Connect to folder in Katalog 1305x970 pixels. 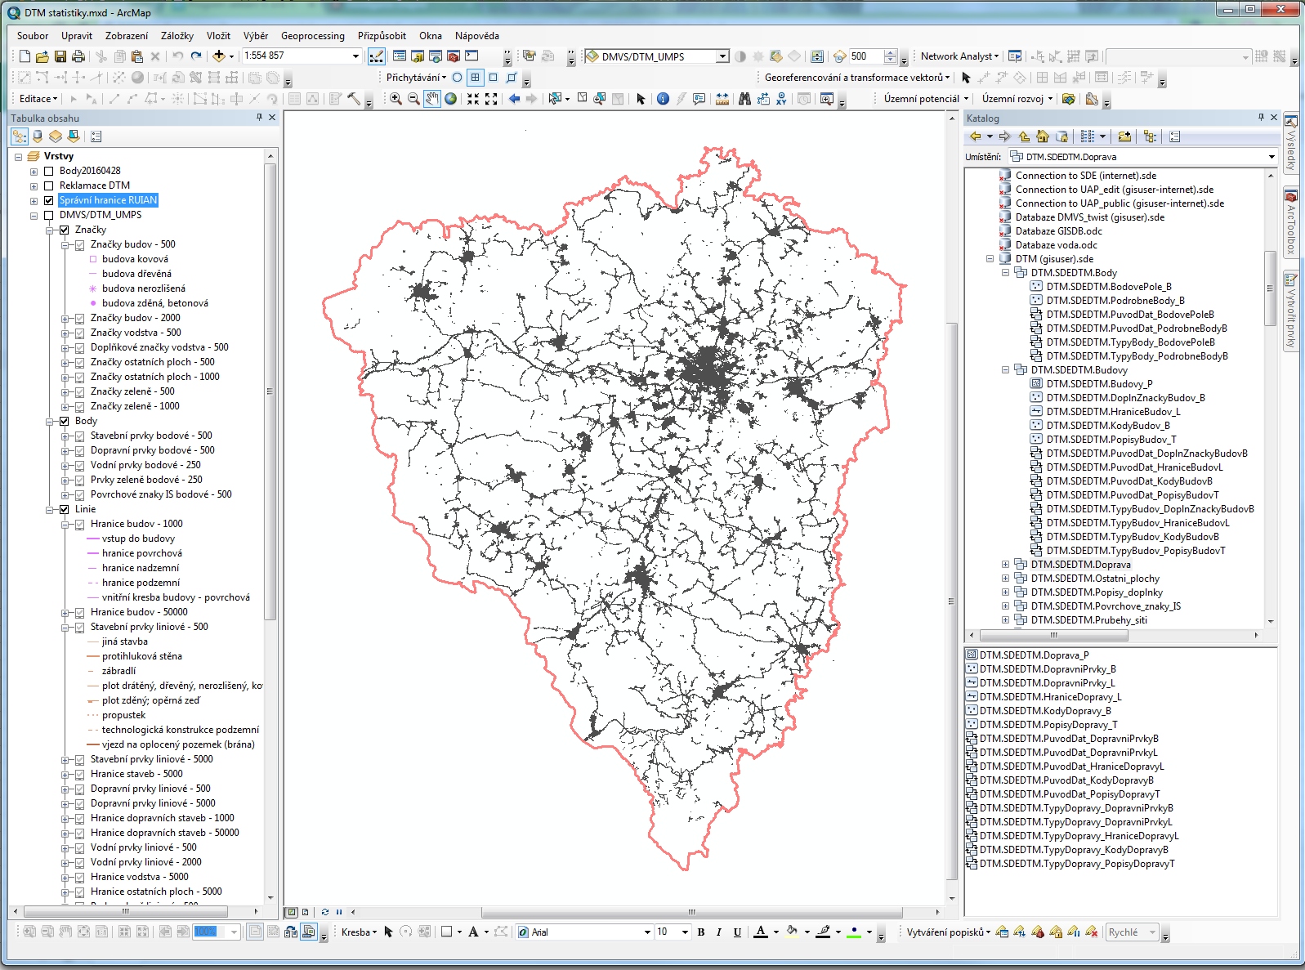pyautogui.click(x=1124, y=136)
